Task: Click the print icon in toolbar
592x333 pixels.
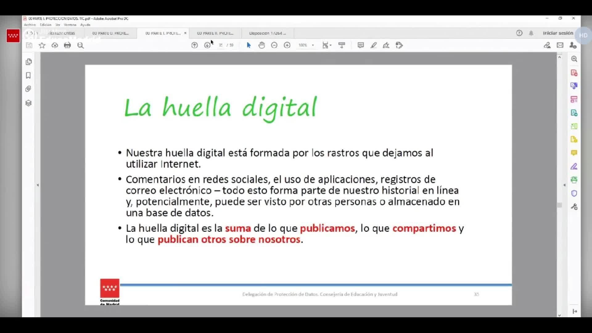Action: (67, 45)
